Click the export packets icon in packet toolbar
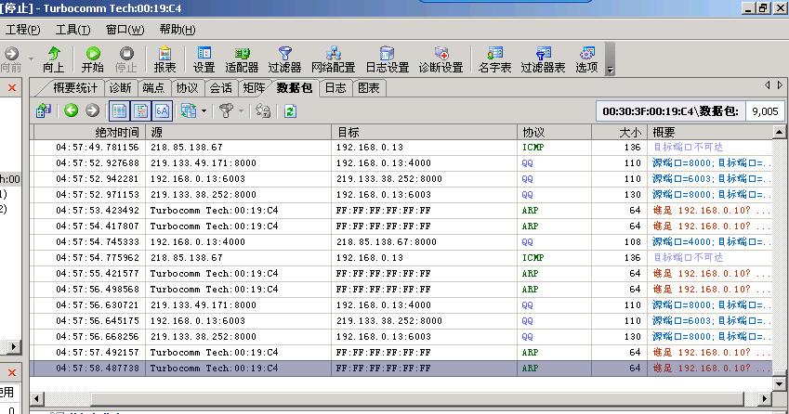This screenshot has width=789, height=414. [44, 110]
